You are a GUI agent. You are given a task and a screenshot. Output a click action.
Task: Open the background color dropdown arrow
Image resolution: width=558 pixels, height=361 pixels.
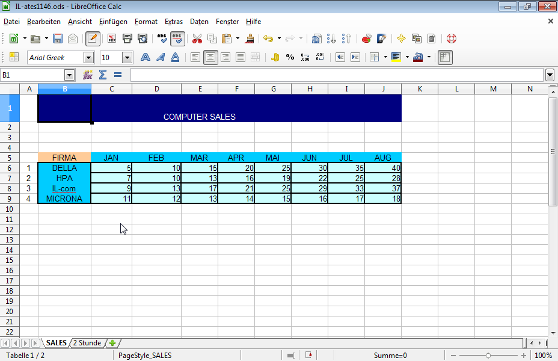point(407,57)
